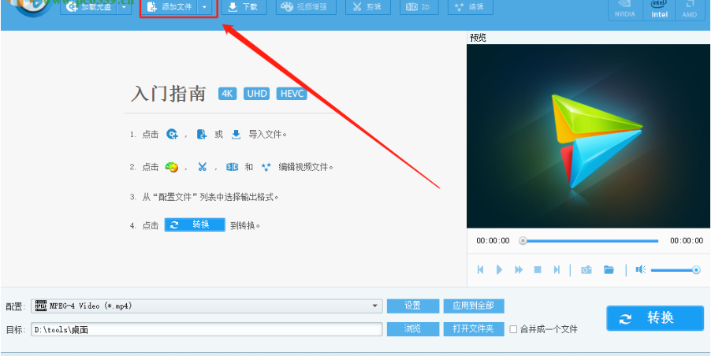
Task: Open the 配置 profile dropdown MPEG-4 Video
Action: click(207, 306)
